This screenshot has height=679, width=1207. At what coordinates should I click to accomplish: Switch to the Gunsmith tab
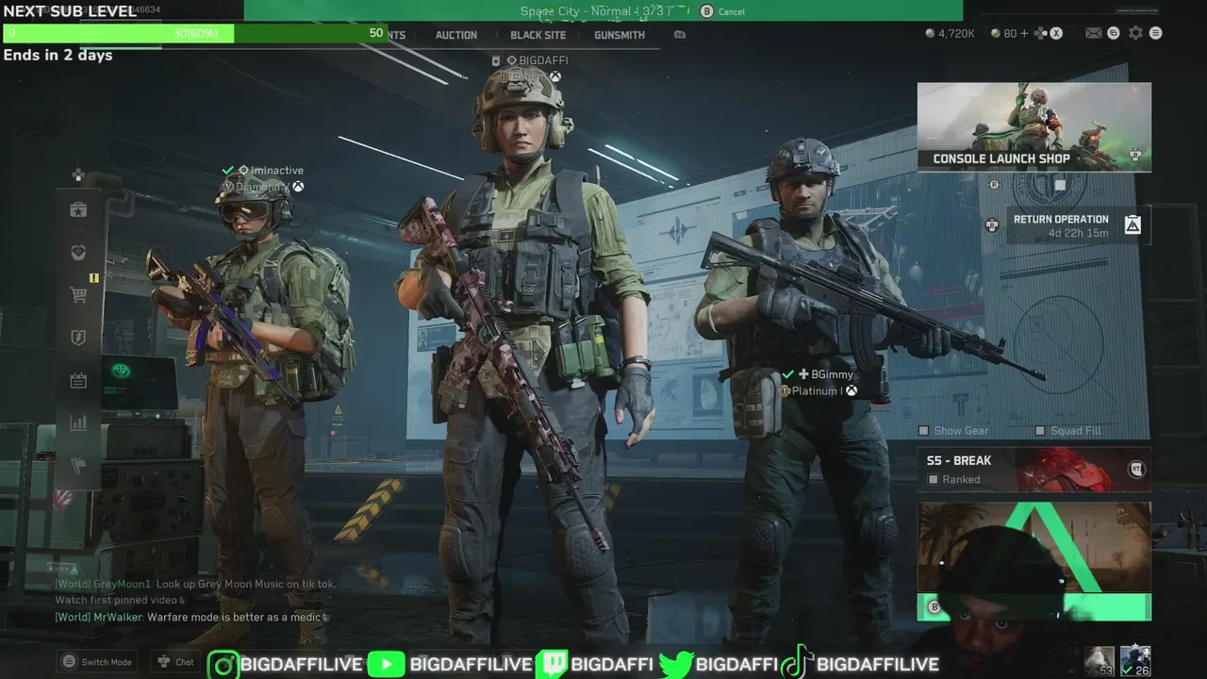click(620, 35)
